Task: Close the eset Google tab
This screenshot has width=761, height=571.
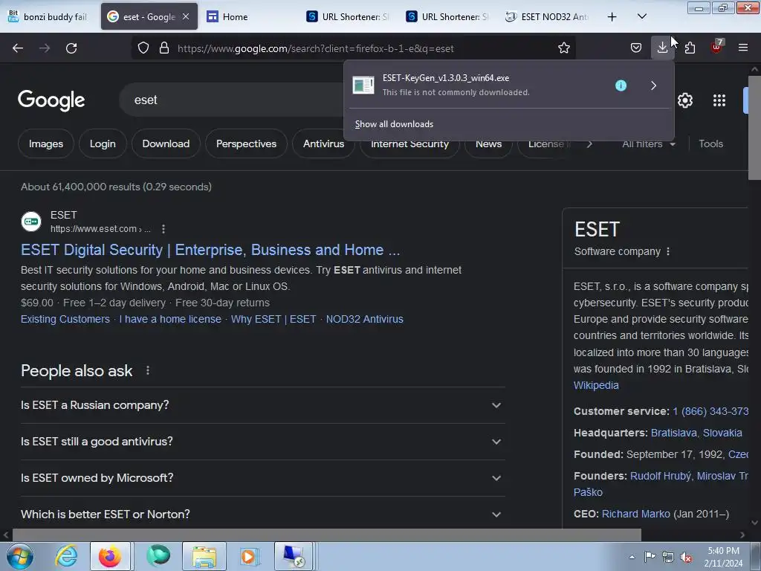Action: (185, 16)
